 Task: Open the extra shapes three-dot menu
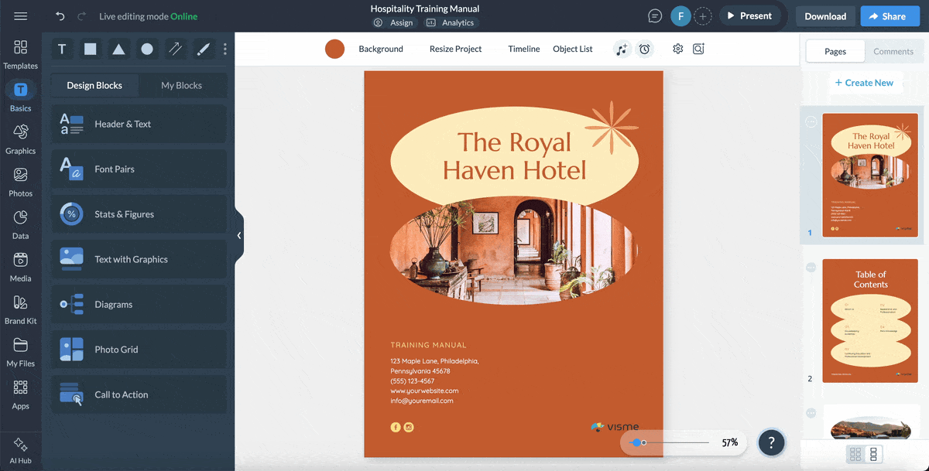coord(225,49)
